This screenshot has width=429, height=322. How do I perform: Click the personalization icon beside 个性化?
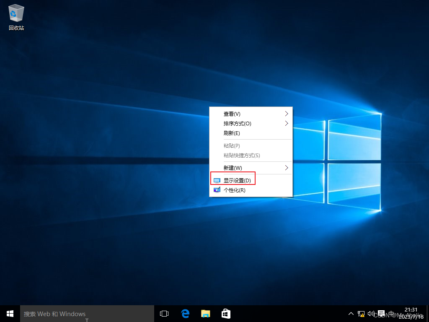point(217,190)
